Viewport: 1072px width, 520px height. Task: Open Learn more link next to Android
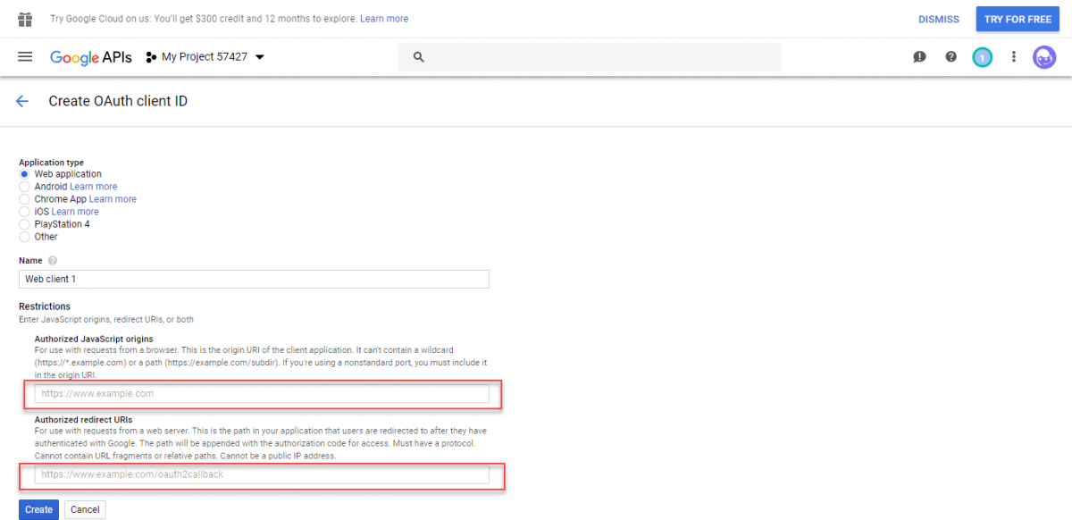point(94,187)
